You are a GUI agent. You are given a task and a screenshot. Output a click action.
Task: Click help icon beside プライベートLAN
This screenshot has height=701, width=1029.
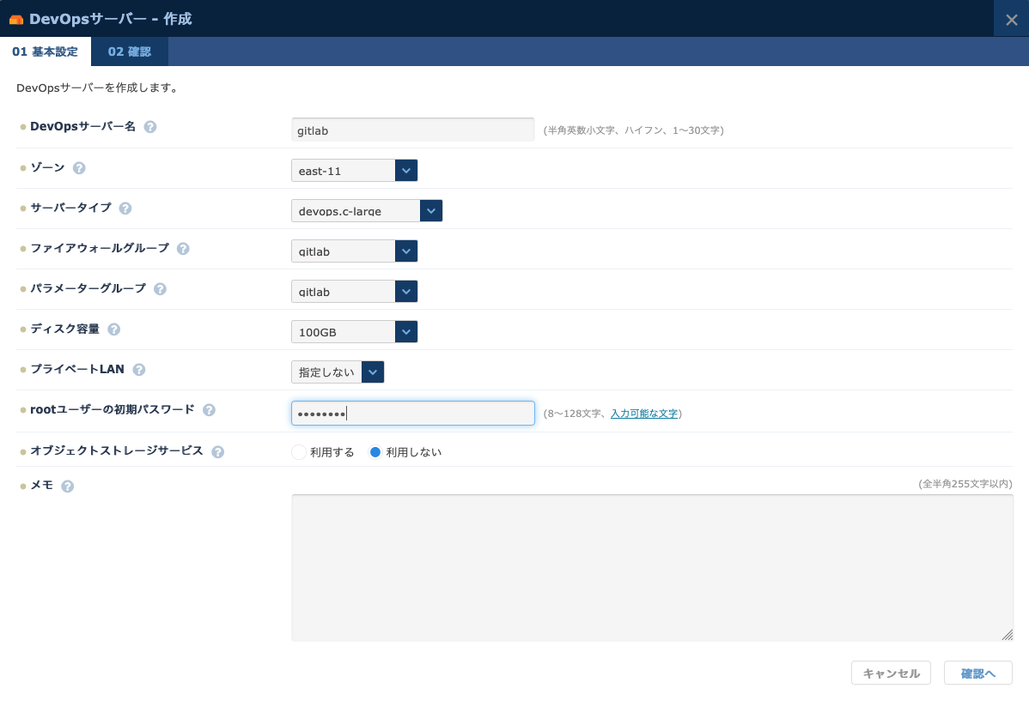[x=138, y=370]
